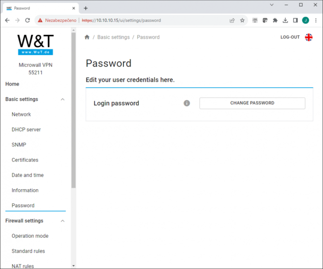The width and height of the screenshot is (323, 269).
Task: Click sidebar scrollbar down arrow
Action: 74,266
